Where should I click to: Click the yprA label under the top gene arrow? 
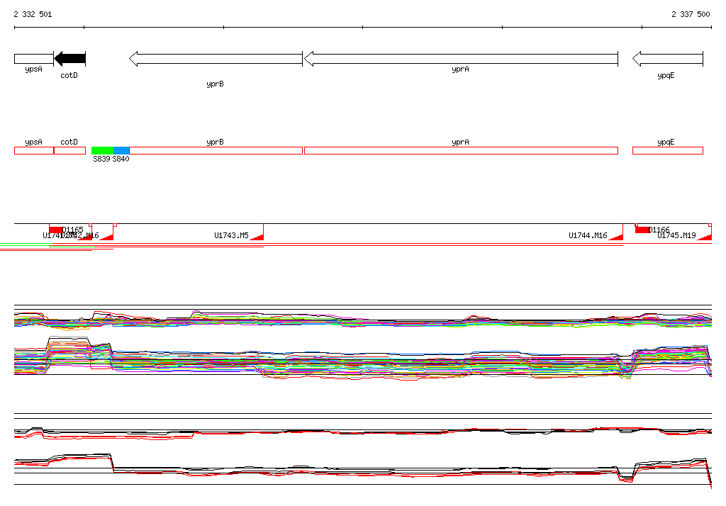coord(460,69)
